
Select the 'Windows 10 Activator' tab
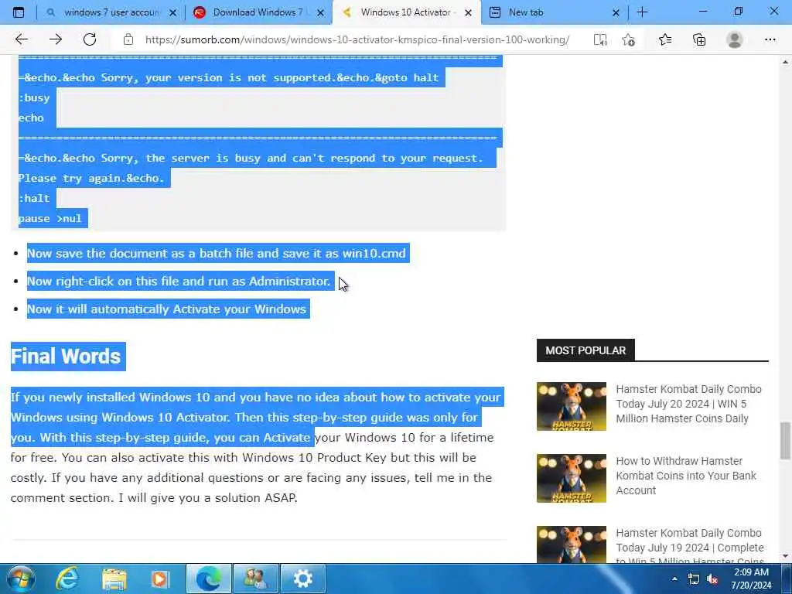[x=407, y=12]
